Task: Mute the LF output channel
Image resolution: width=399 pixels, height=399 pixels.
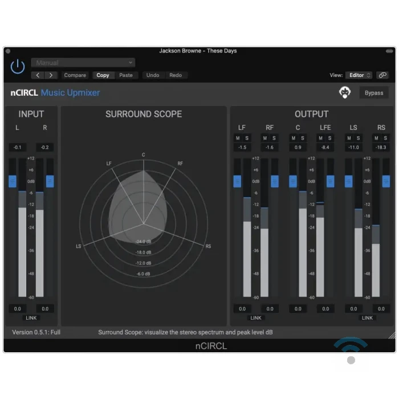Action: tap(238, 138)
